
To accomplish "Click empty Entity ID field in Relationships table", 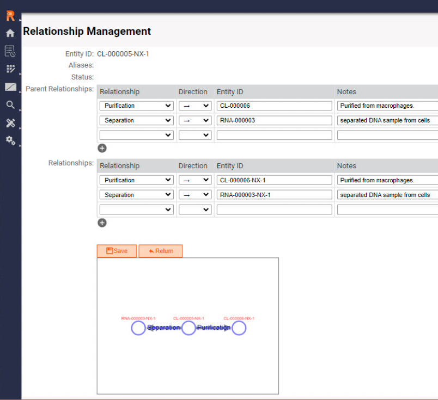I will point(275,210).
